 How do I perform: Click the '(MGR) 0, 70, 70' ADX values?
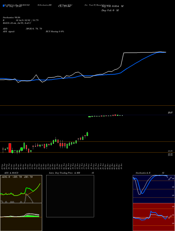(x=34, y=29)
